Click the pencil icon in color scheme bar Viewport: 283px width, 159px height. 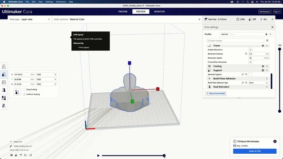click(x=199, y=19)
